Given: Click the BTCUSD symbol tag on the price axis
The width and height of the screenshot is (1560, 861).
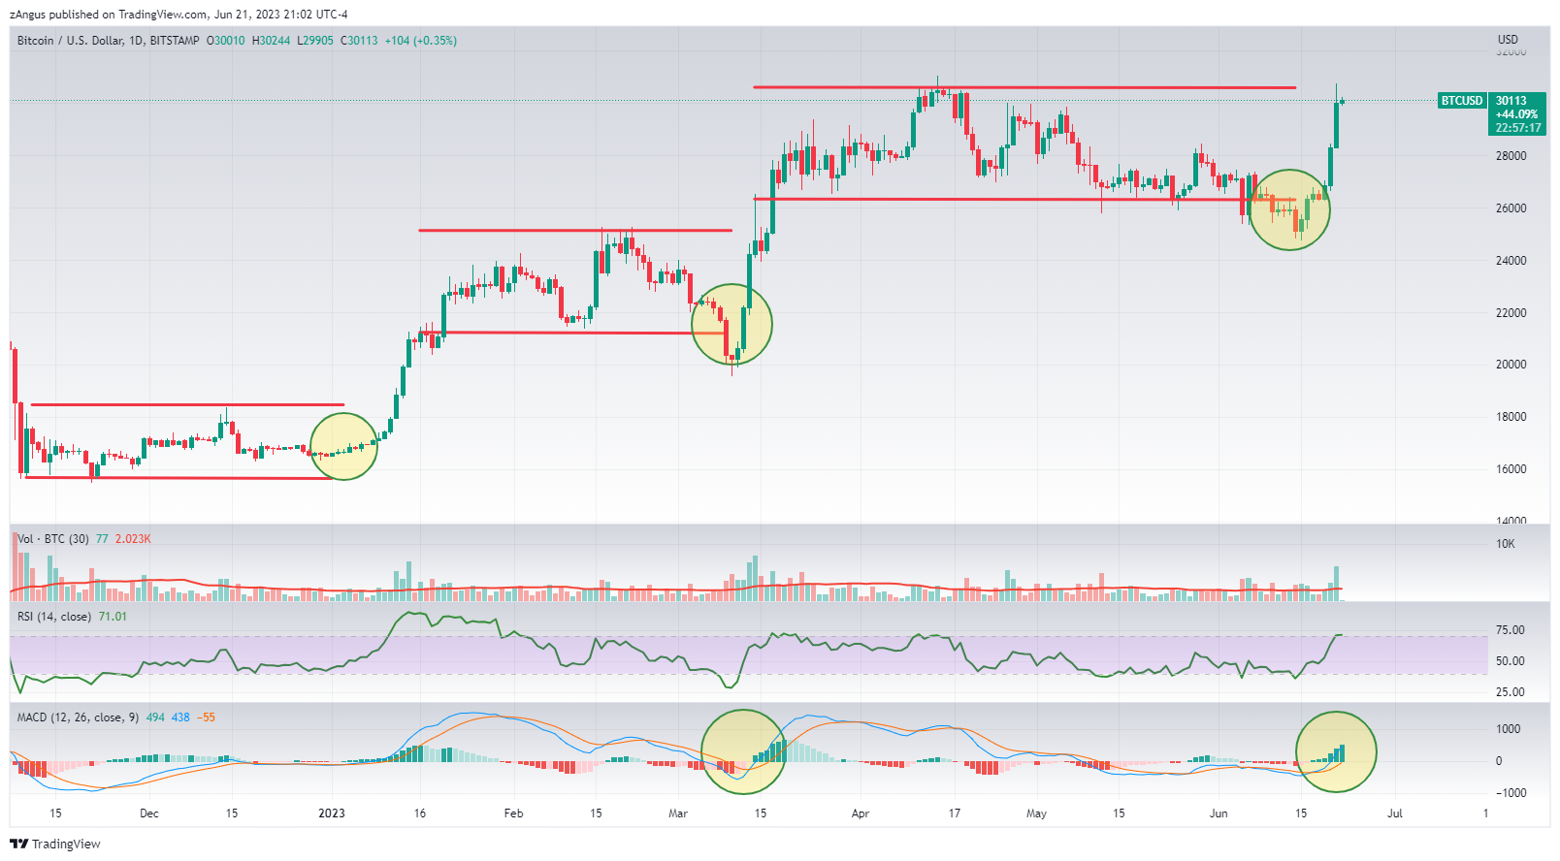Looking at the screenshot, I should 1462,101.
